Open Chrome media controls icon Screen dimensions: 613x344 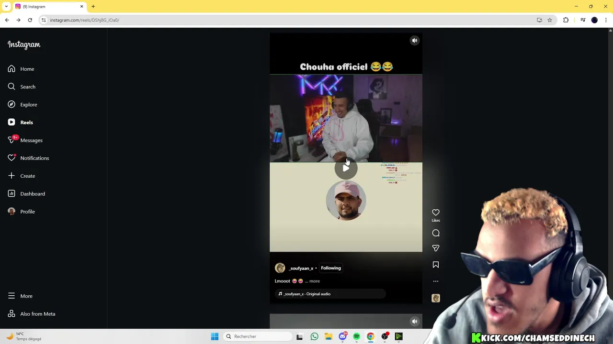click(x=583, y=20)
